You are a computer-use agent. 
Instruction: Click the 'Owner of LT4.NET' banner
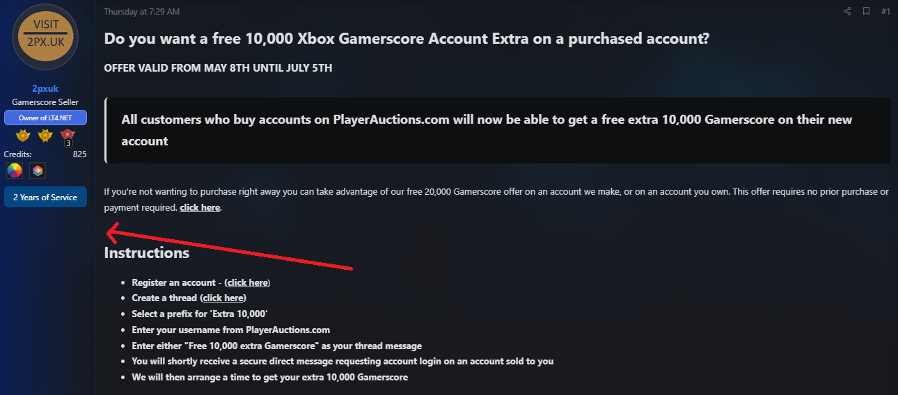(x=45, y=118)
